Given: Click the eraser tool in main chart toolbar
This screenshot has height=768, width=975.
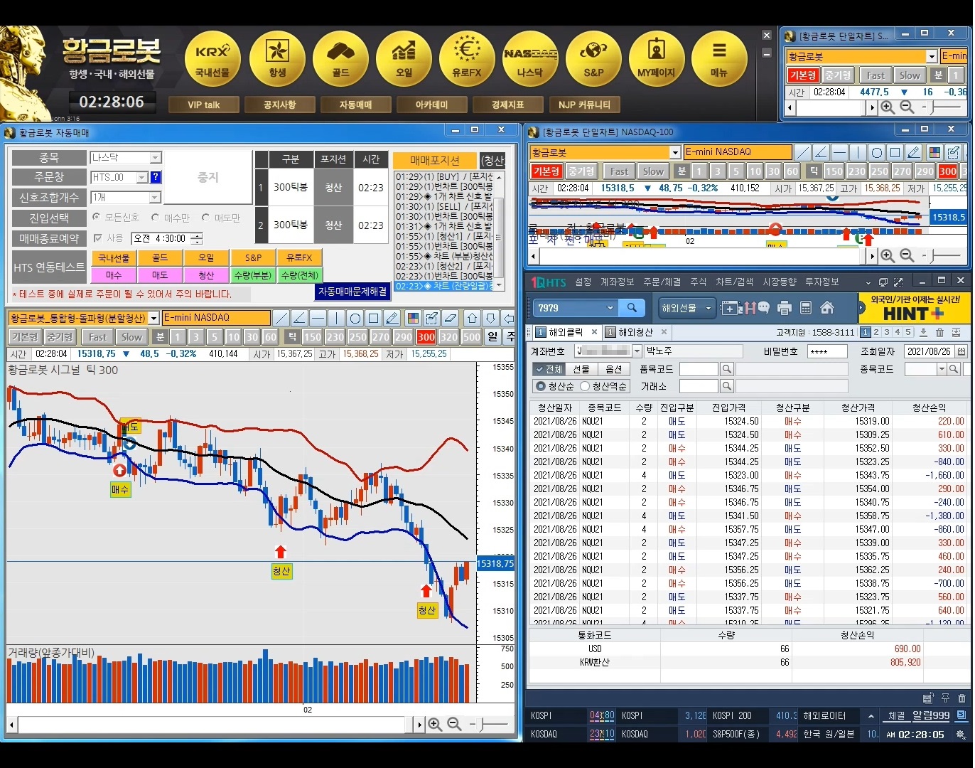Looking at the screenshot, I should 449,318.
